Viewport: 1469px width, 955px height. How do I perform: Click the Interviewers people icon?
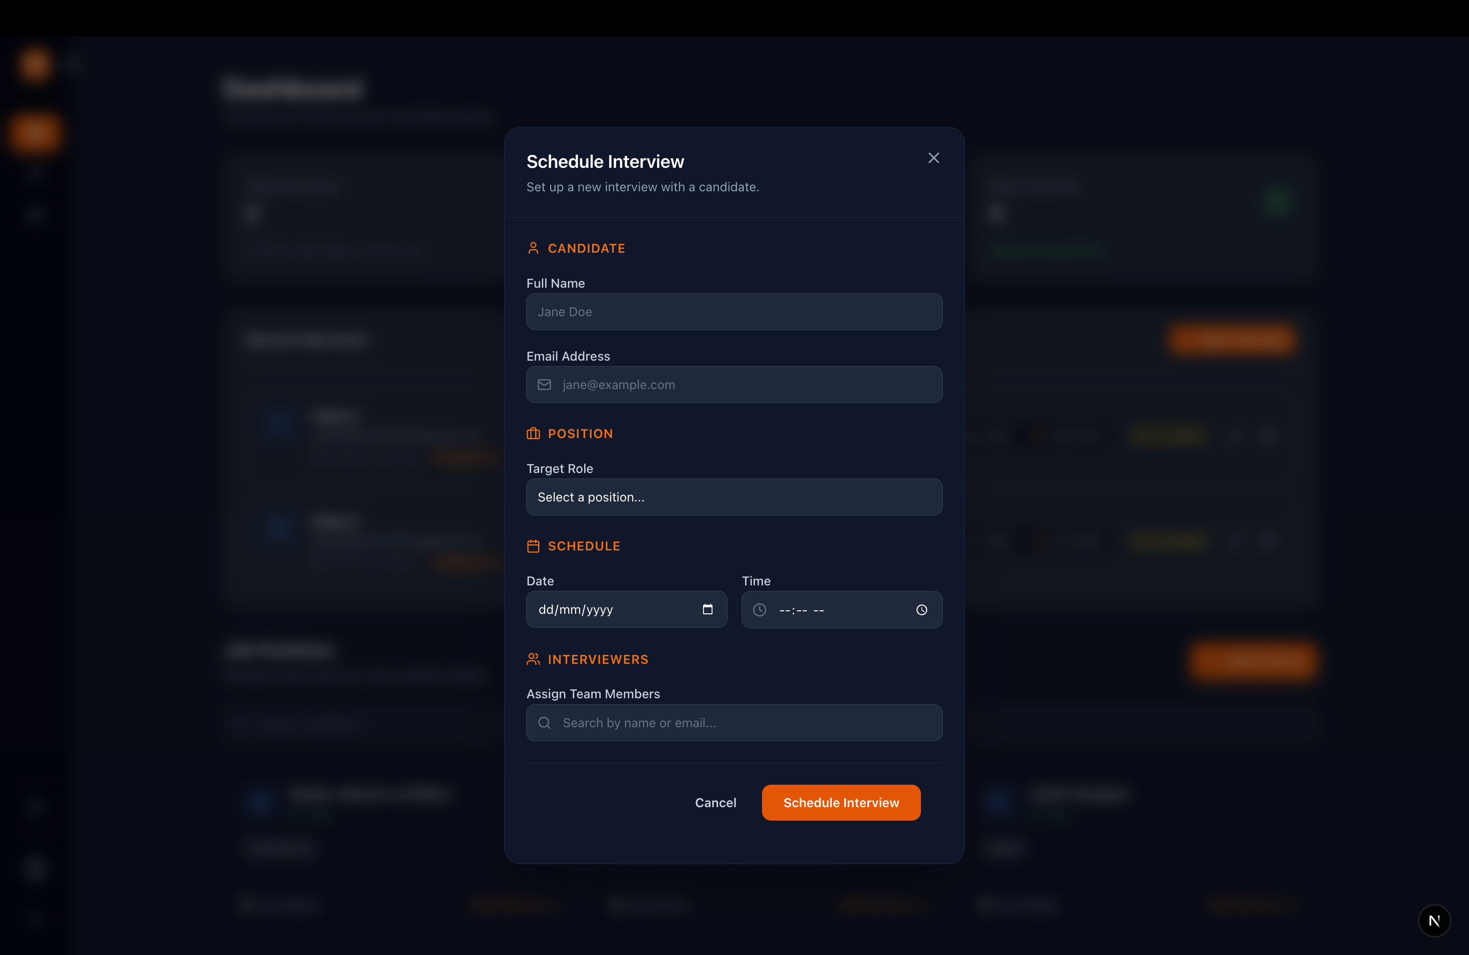[533, 659]
